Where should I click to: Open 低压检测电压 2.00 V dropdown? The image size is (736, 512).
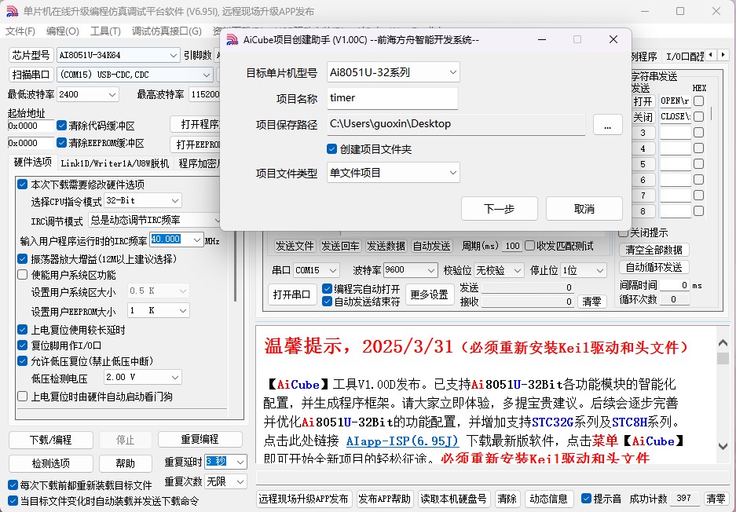click(143, 377)
